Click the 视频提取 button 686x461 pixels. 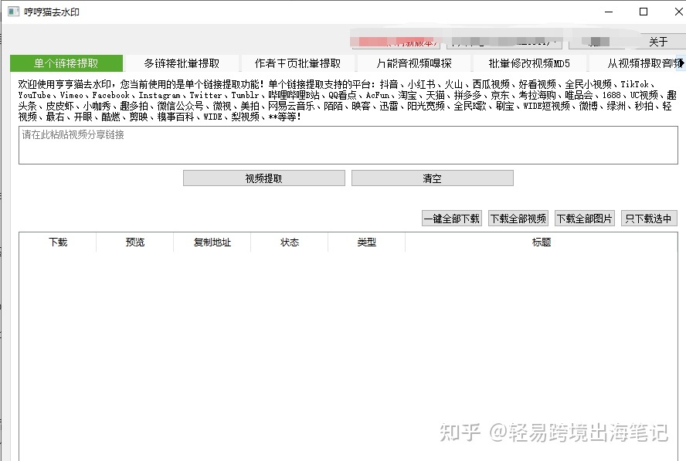click(263, 178)
